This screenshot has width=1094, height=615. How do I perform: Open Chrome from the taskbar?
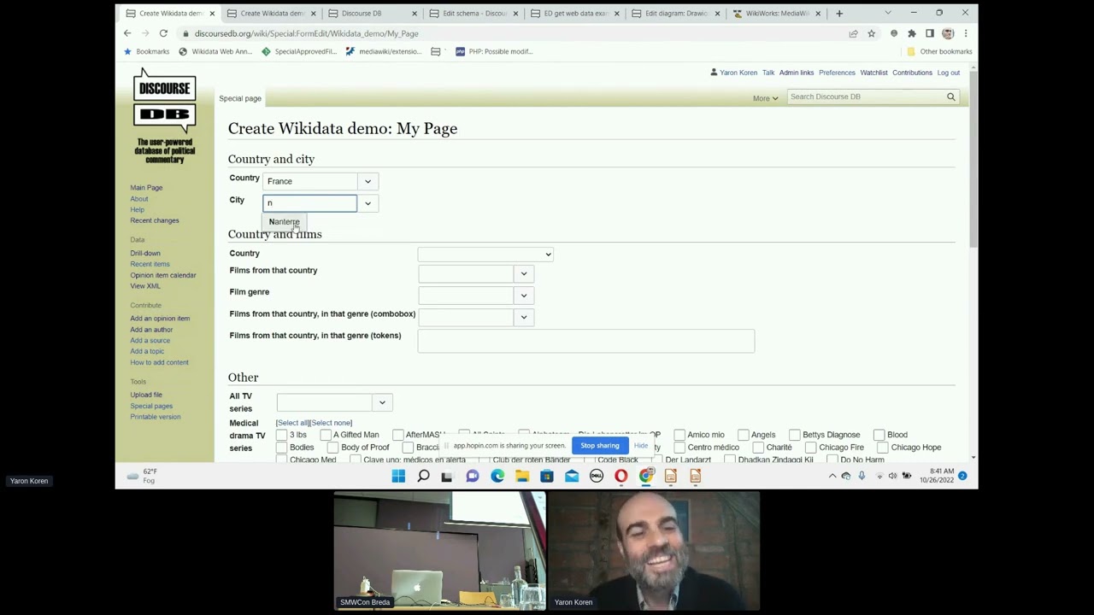pos(646,476)
